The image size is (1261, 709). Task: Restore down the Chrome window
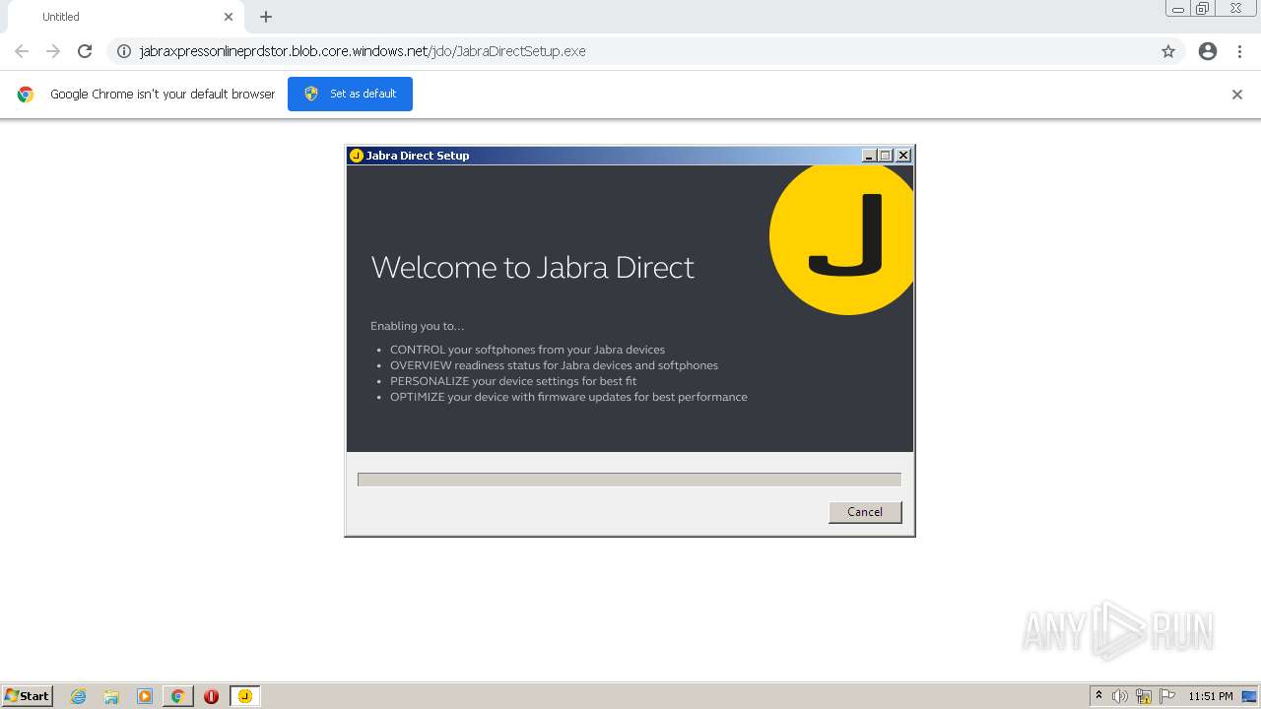1203,9
